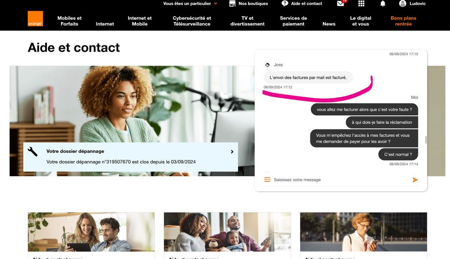Viewport: 450px width, 259px height.
Task: Click message vous allez me facturer
Action: pos(364,110)
